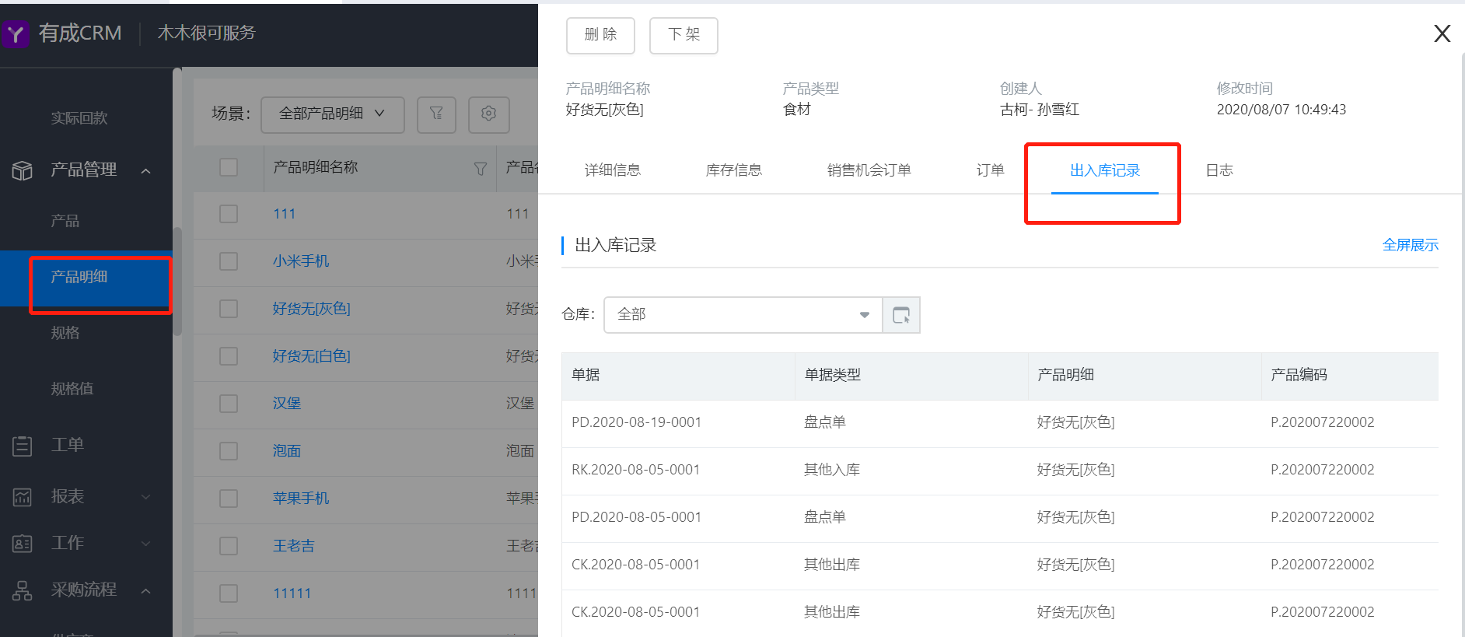Click the 工单 clipboard icon
The width and height of the screenshot is (1465, 637).
(23, 446)
